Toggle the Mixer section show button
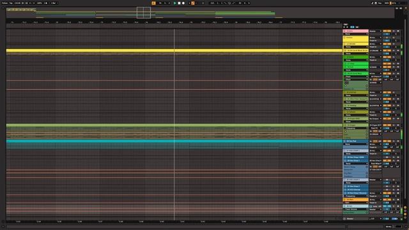 pos(405,214)
